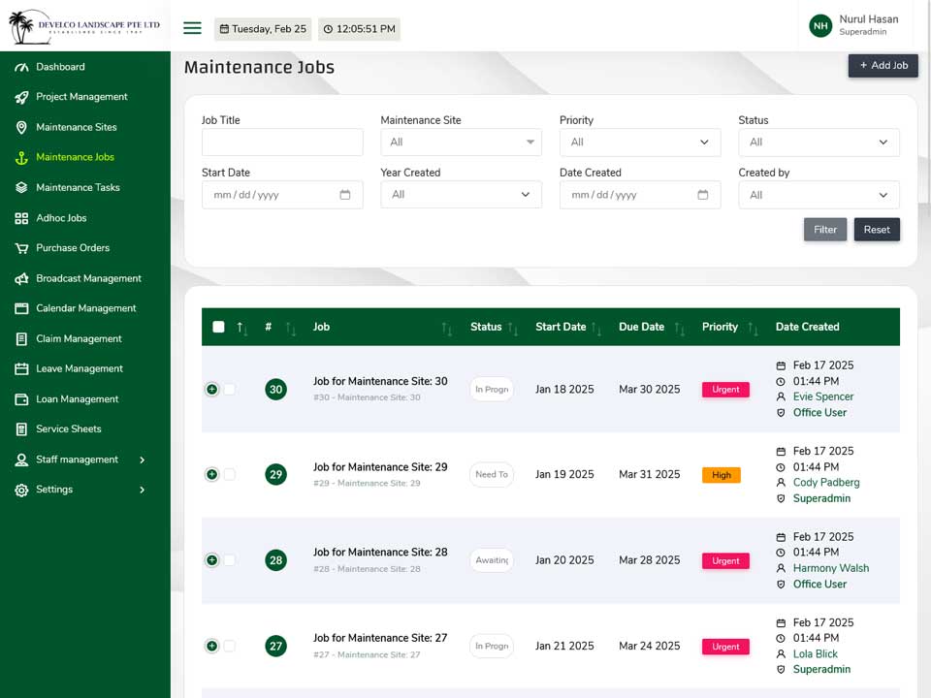Image resolution: width=931 pixels, height=698 pixels.
Task: Sort by Due Date column arrows
Action: pyautogui.click(x=680, y=328)
